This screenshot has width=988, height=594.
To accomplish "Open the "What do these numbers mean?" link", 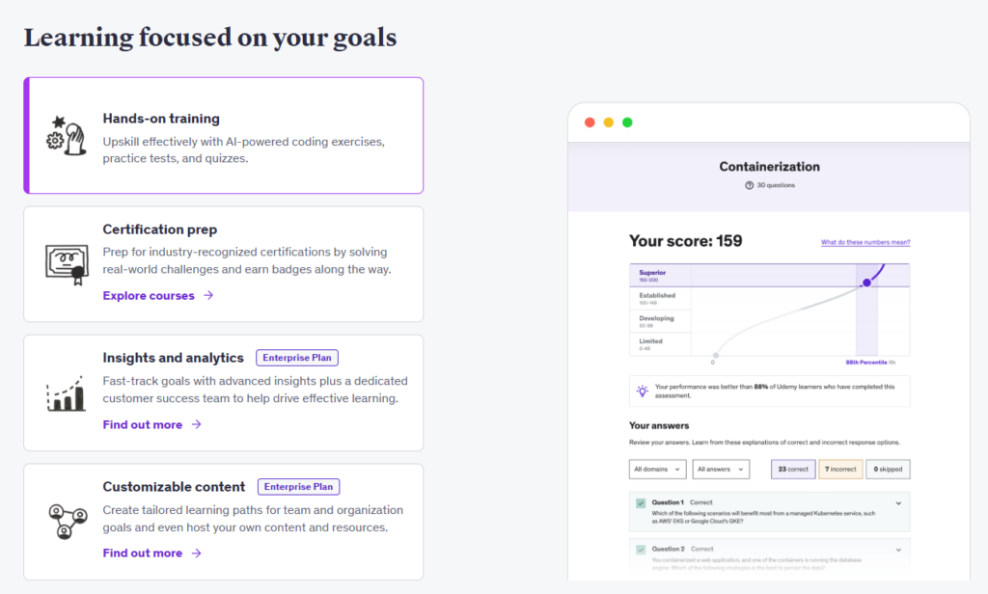I will 865,242.
